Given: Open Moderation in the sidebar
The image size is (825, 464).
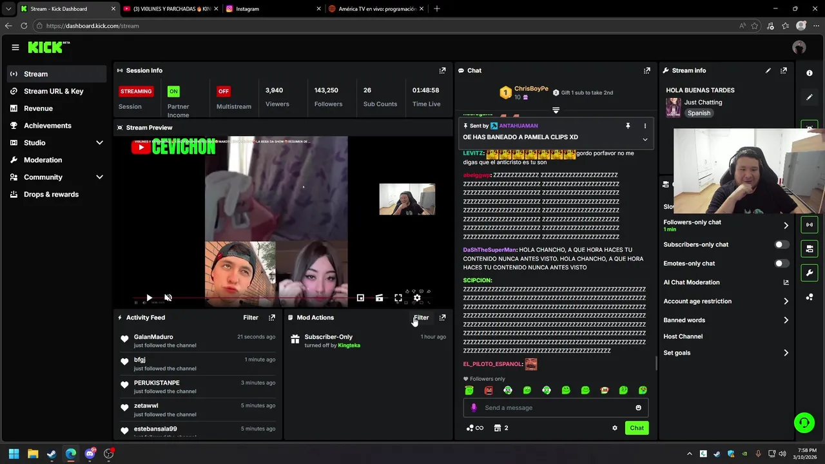Looking at the screenshot, I should pyautogui.click(x=57, y=160).
